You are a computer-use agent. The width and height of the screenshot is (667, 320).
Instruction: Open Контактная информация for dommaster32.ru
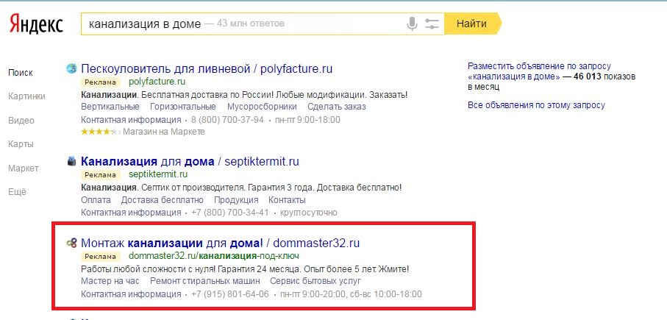tap(131, 294)
